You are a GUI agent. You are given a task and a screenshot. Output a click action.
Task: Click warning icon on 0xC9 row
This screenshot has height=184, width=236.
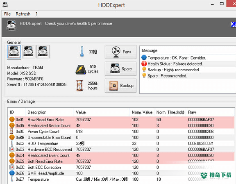click(12, 161)
